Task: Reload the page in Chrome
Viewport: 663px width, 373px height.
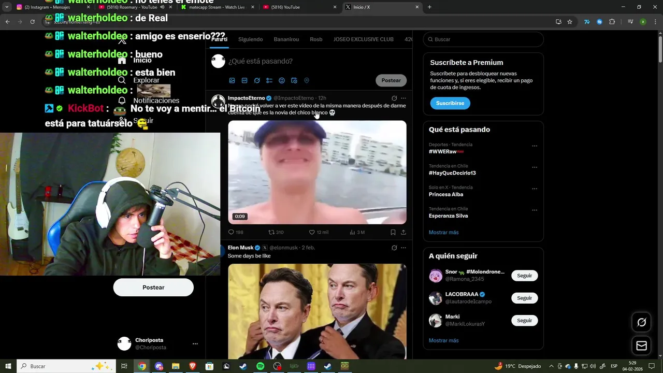Action: (x=32, y=22)
